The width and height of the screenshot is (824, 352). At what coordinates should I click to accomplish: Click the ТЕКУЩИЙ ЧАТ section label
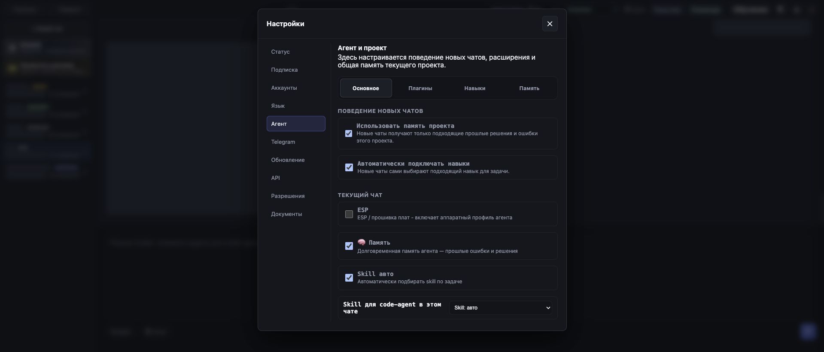point(360,195)
